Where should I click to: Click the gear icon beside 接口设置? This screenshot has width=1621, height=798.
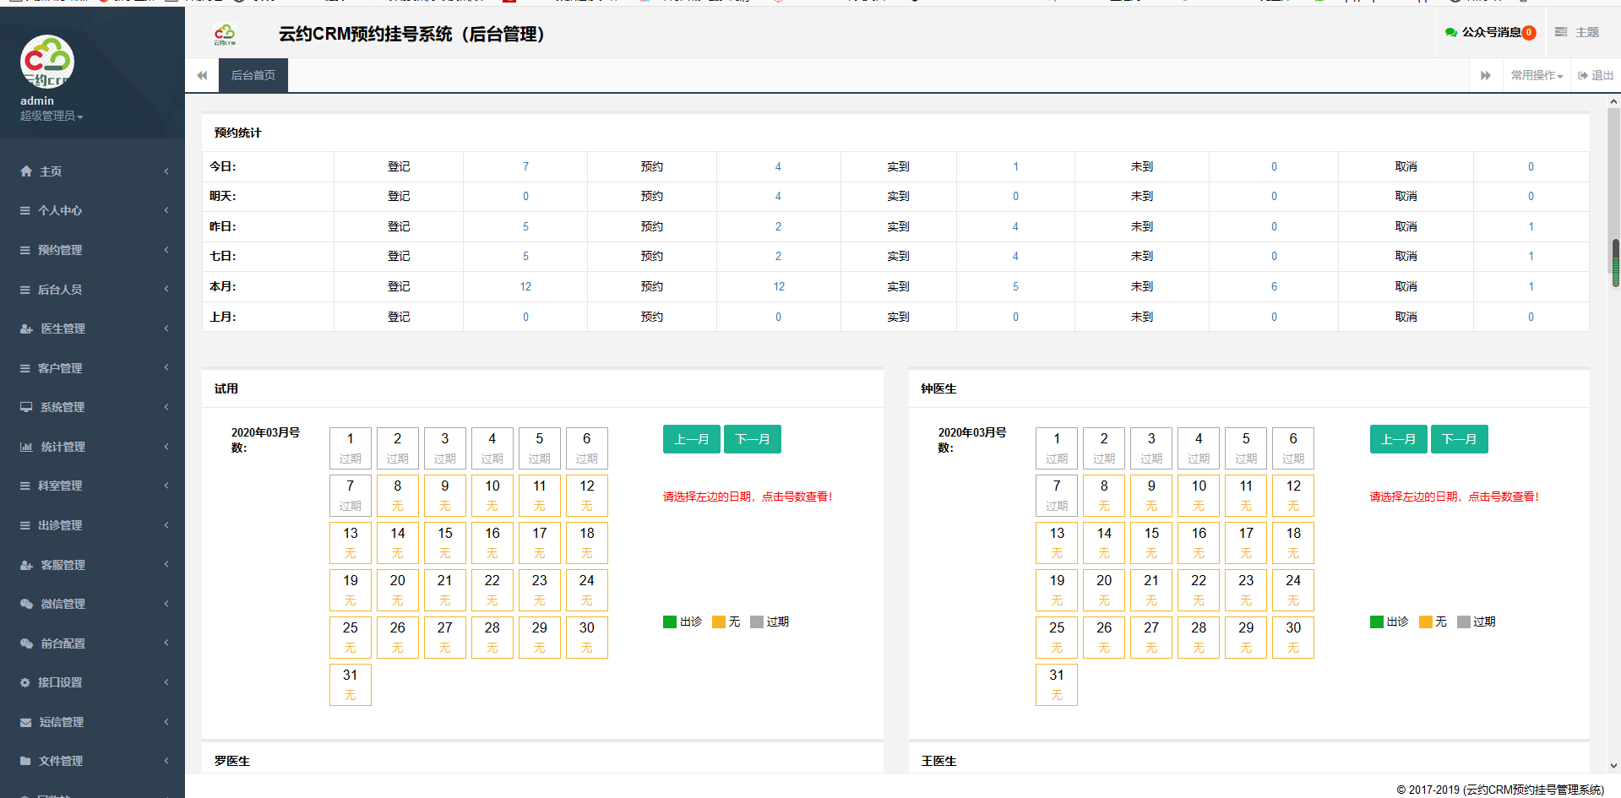[x=25, y=682]
